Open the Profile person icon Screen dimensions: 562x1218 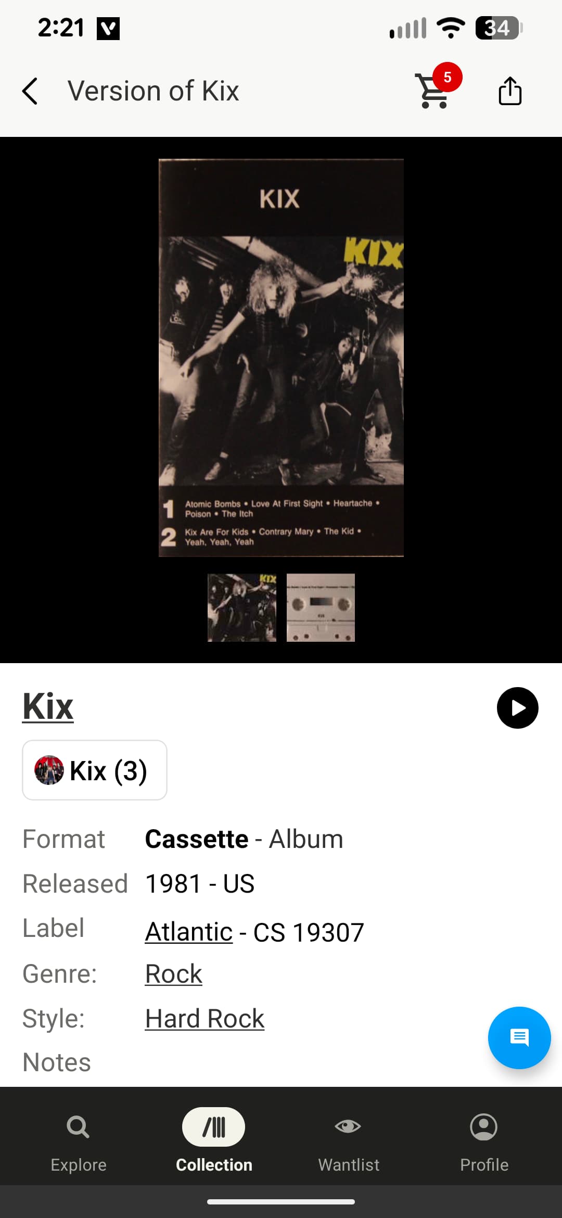coord(484,1127)
